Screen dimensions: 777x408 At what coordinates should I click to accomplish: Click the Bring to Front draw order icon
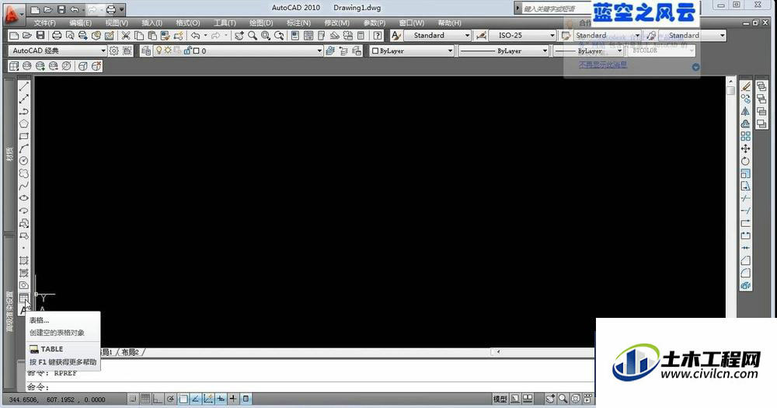[x=761, y=87]
